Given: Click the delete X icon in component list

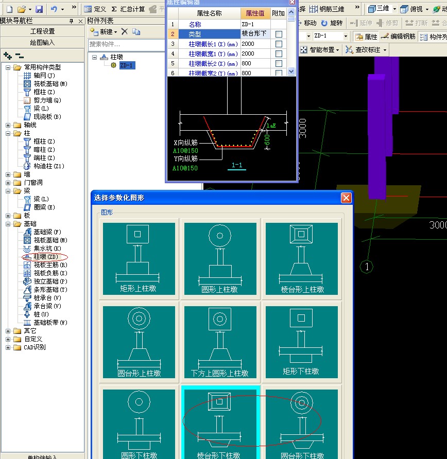Looking at the screenshot, I should click(x=125, y=31).
